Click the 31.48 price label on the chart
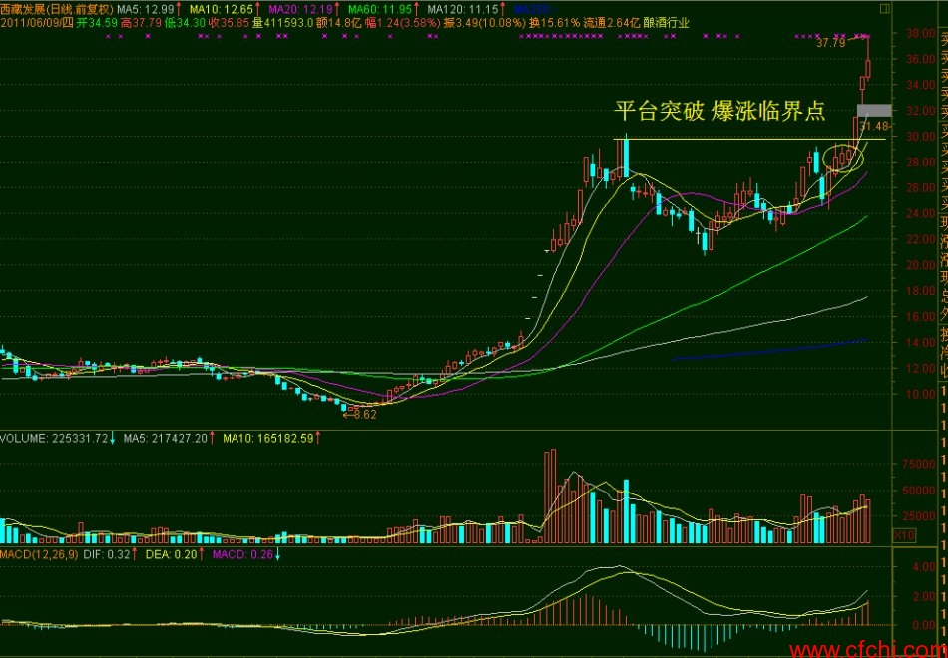Viewport: 948px width, 658px height. tap(873, 127)
